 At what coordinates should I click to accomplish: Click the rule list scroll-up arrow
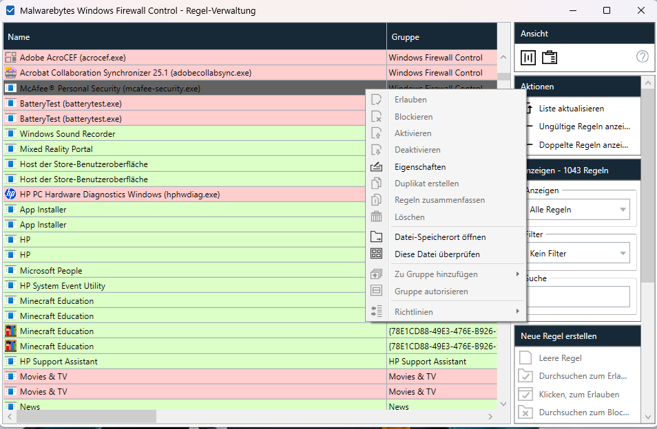pyautogui.click(x=503, y=57)
